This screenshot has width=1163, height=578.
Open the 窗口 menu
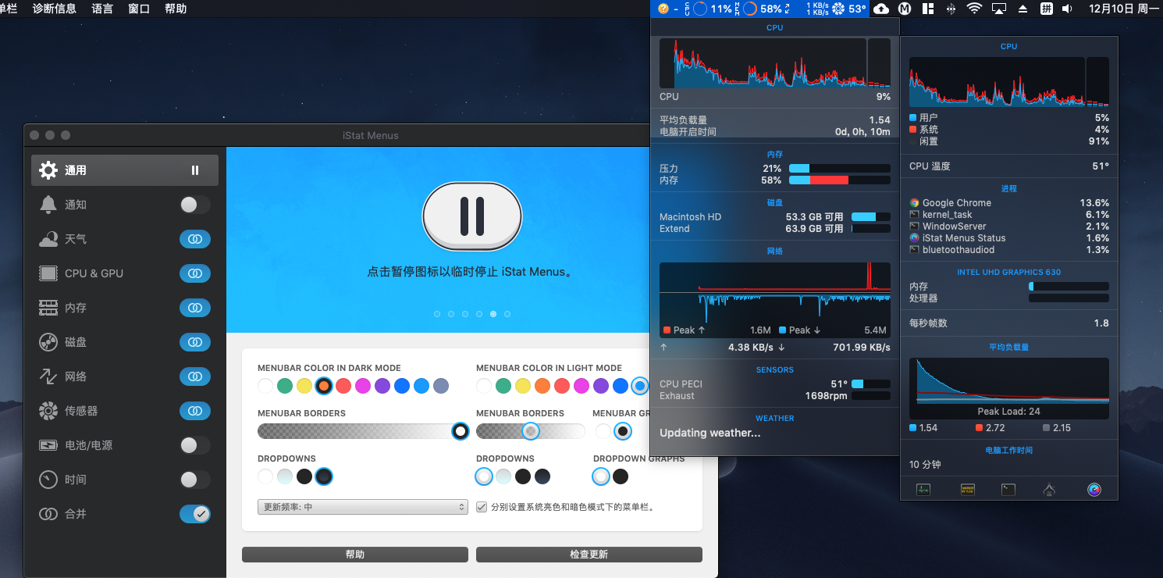(x=139, y=9)
